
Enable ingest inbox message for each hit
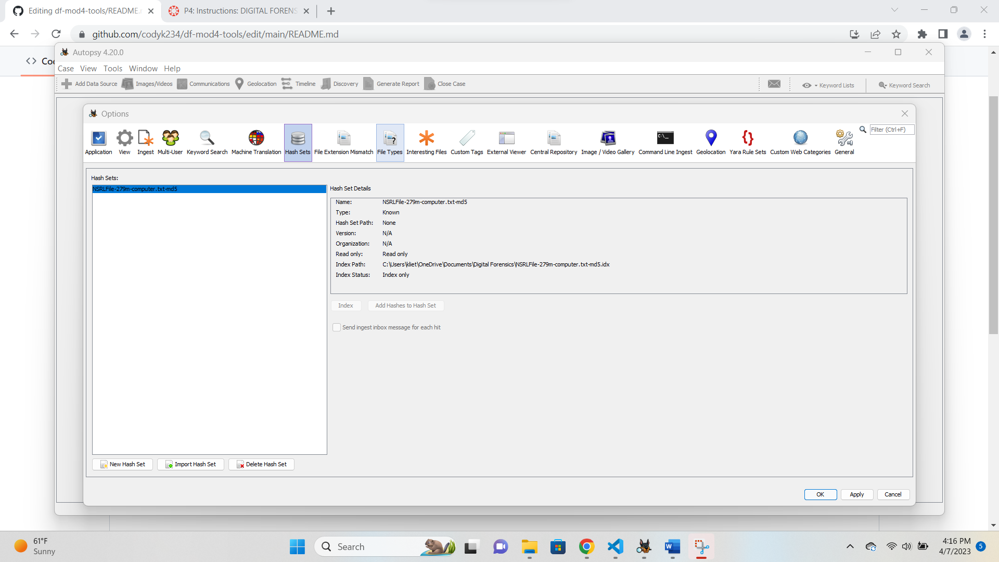coord(337,327)
